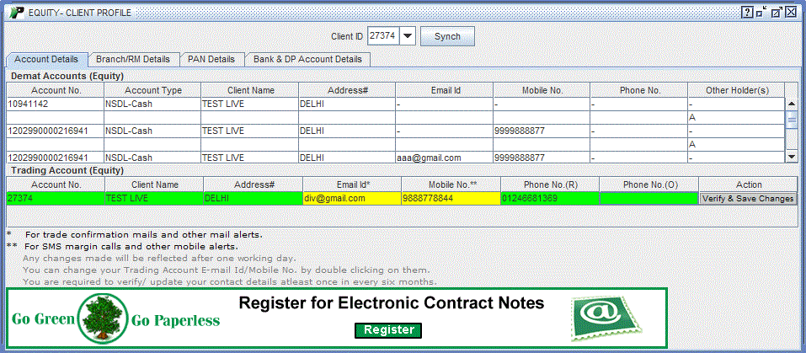The image size is (806, 353).
Task: Click DELHI in the Trading Account row
Action: click(253, 198)
